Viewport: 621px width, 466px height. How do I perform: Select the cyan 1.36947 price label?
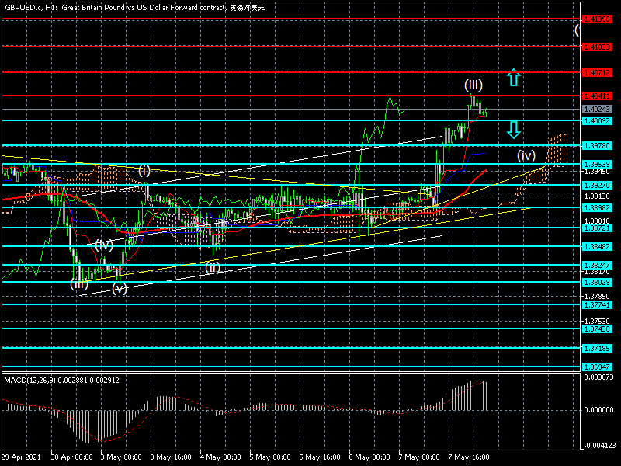[597, 367]
